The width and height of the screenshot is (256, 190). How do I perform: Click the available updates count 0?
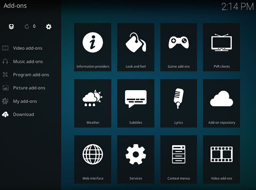point(34,26)
